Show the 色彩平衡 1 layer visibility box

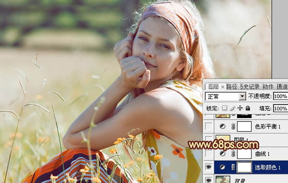click(209, 126)
